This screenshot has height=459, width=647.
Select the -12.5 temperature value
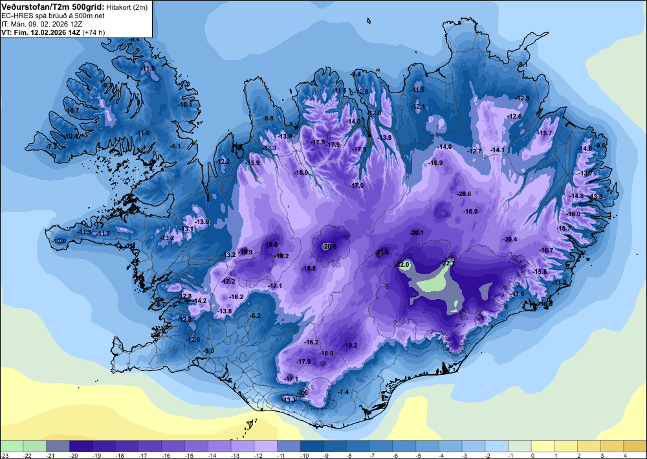tap(522, 98)
